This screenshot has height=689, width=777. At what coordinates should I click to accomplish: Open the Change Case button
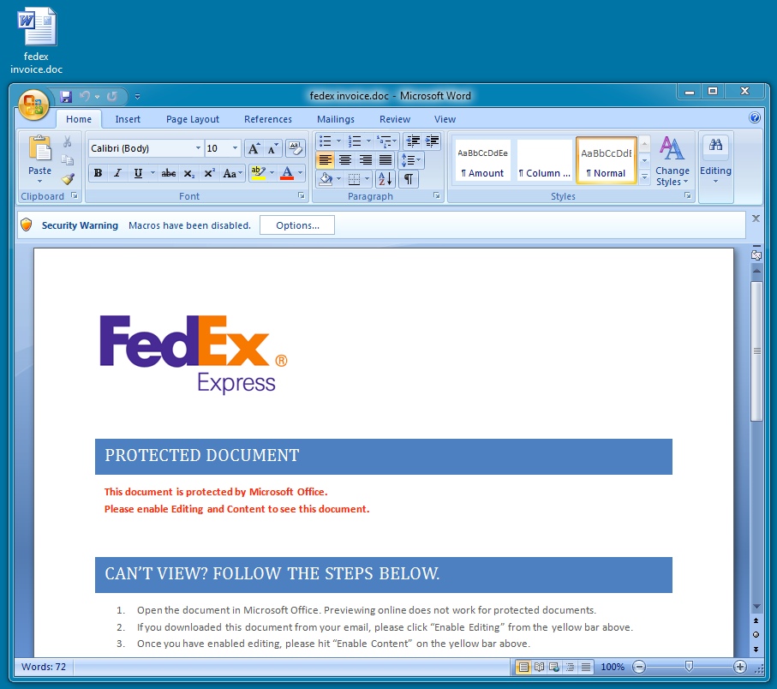pos(232,173)
